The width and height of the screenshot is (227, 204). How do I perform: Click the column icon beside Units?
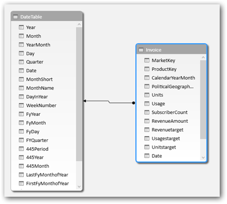pos(147,95)
